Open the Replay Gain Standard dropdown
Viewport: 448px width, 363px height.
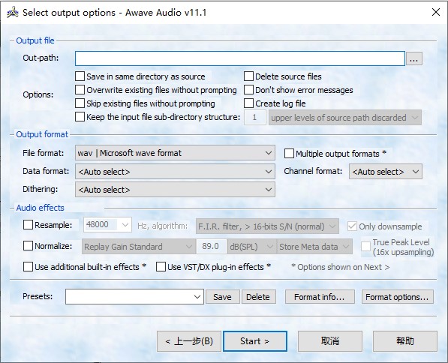point(139,247)
